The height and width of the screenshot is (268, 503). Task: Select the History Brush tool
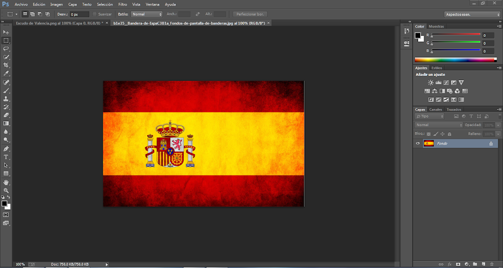pyautogui.click(x=6, y=107)
